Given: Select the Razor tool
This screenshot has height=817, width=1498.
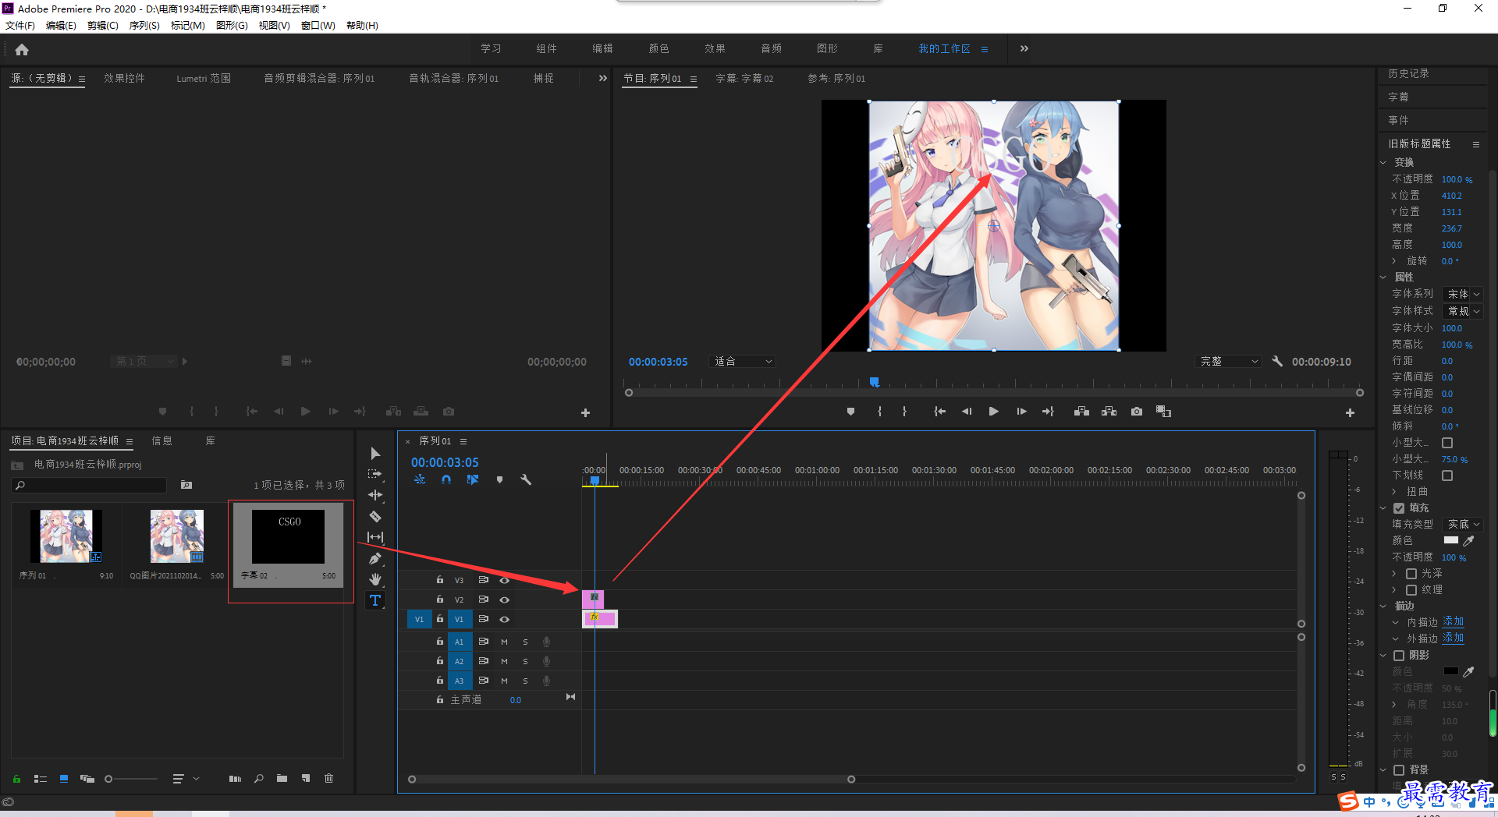Looking at the screenshot, I should point(375,516).
